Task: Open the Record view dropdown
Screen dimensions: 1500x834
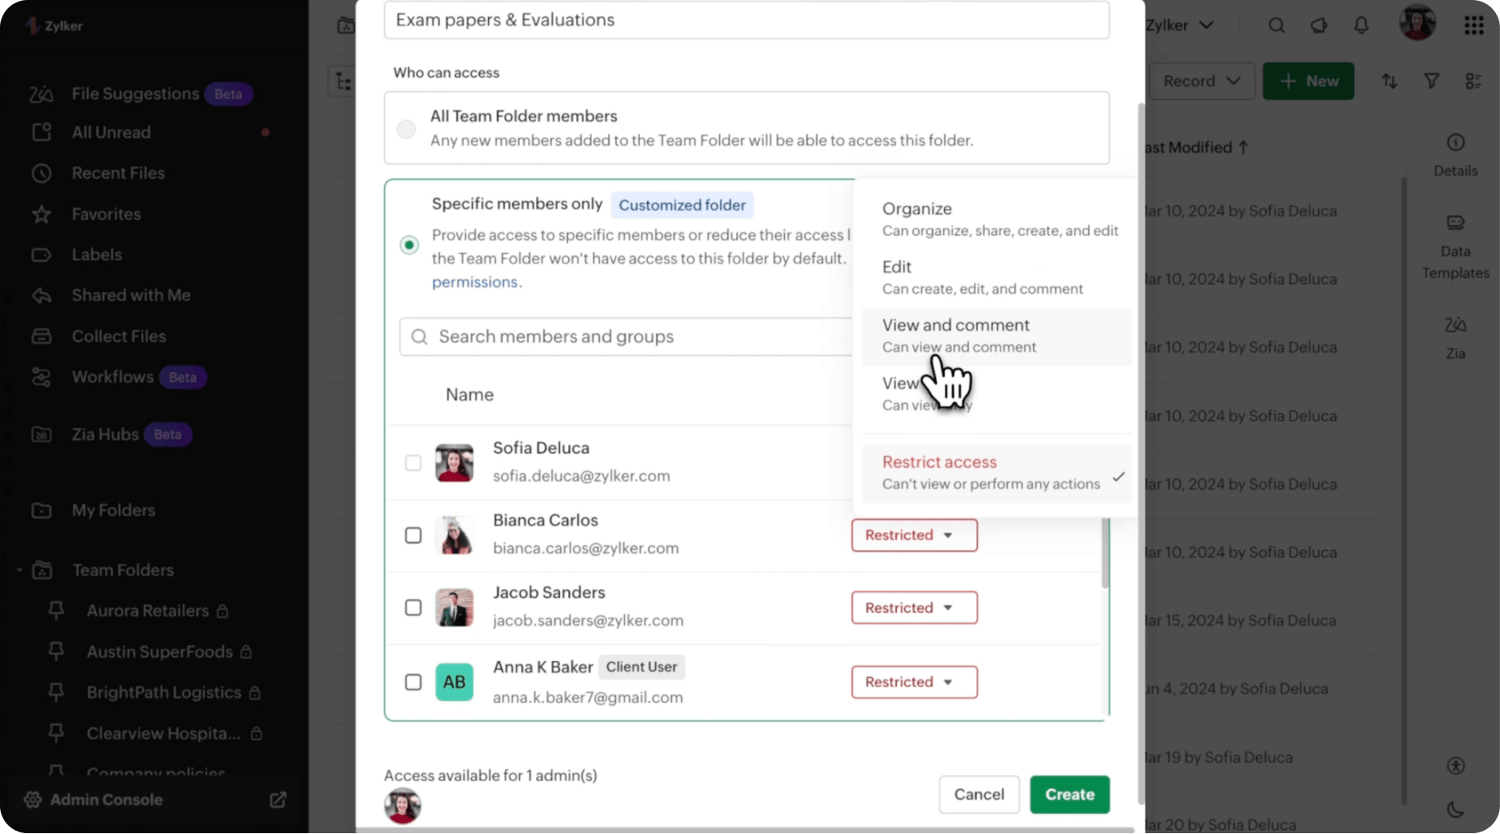Action: (x=1201, y=81)
